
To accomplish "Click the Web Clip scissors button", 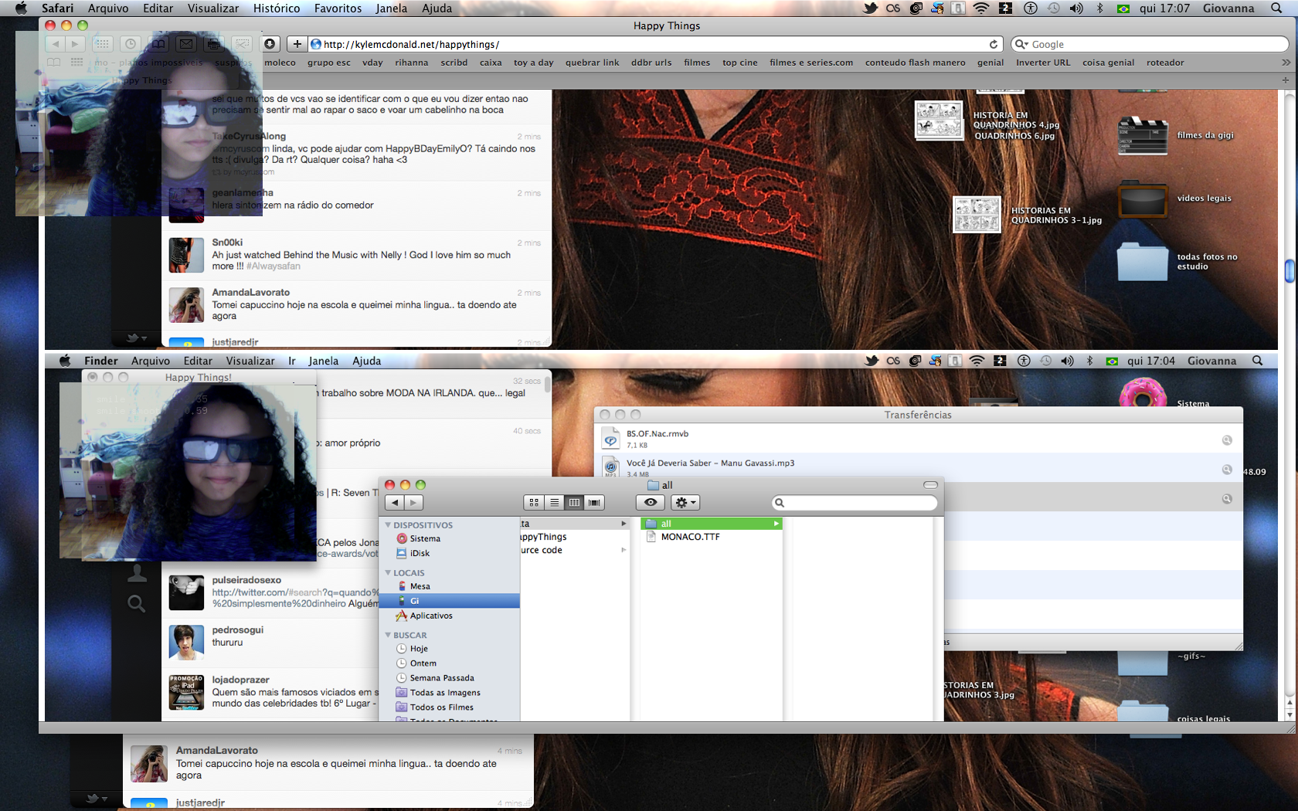I will [242, 44].
